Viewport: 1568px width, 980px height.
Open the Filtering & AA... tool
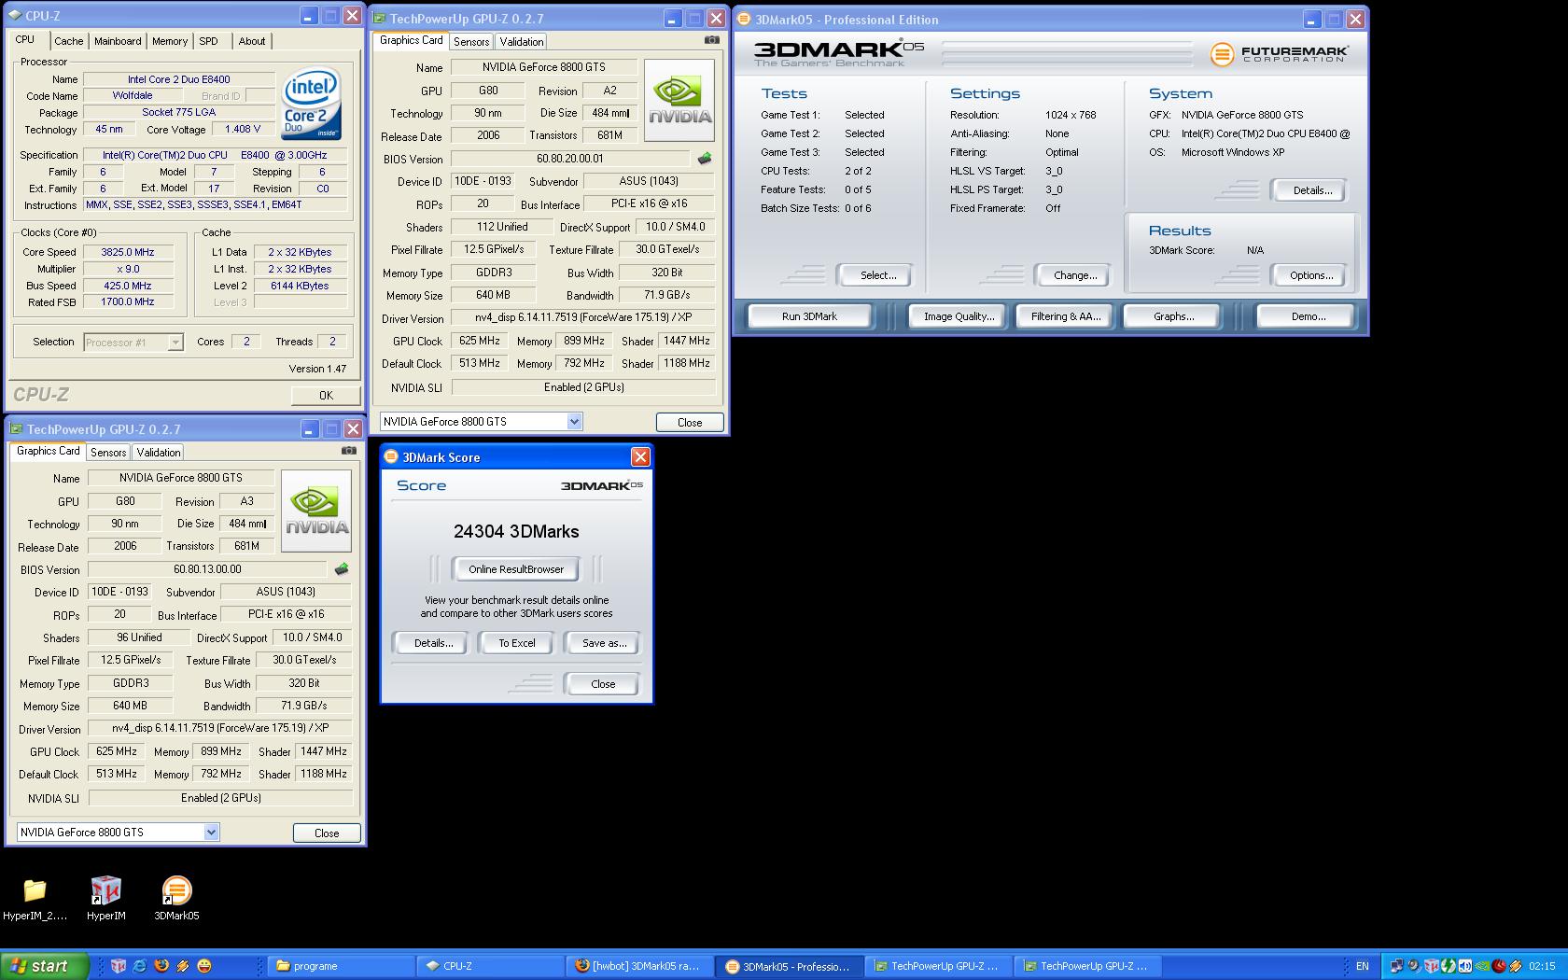point(1066,316)
